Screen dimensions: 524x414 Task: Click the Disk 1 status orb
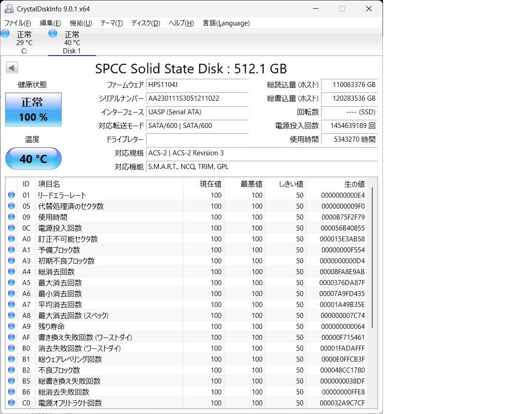tap(53, 33)
